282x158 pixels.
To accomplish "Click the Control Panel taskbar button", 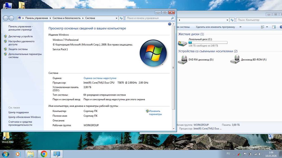I will [57, 154].
